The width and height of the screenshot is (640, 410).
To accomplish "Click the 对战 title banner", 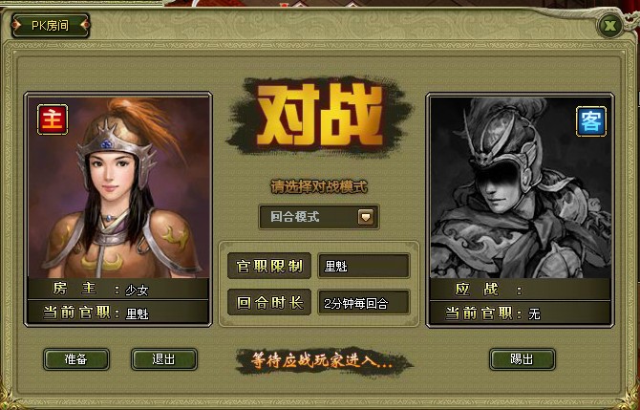I will pyautogui.click(x=319, y=116).
